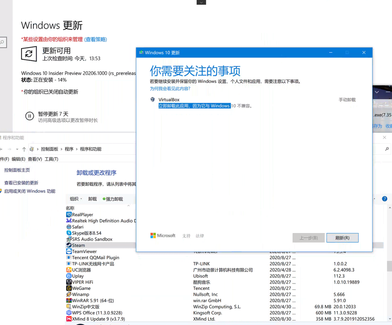The width and height of the screenshot is (392, 325).
Task: Click 卸载 in the programs toolbar
Action: [92, 199]
